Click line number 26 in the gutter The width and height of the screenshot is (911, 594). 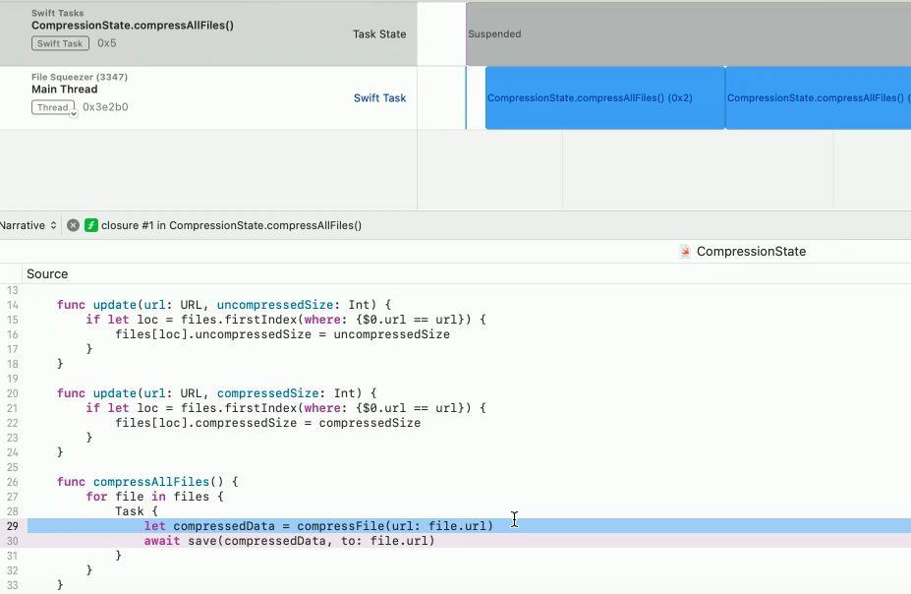[x=12, y=482]
